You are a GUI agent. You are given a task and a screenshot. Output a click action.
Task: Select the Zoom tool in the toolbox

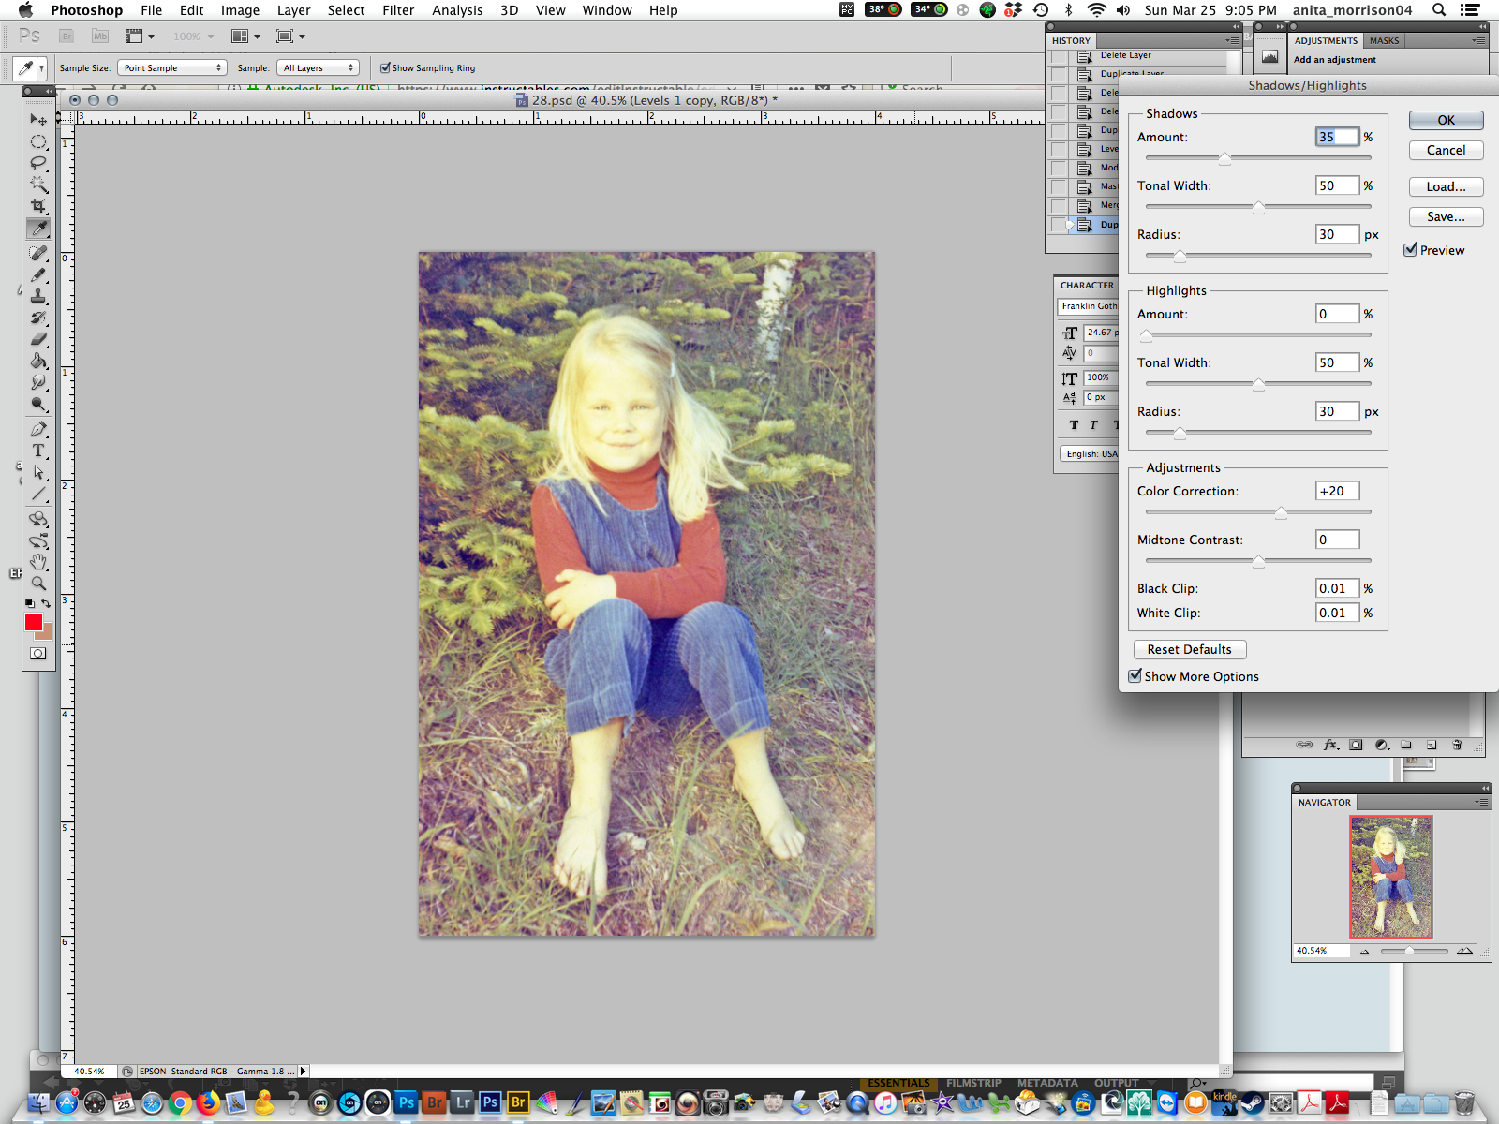[x=38, y=583]
